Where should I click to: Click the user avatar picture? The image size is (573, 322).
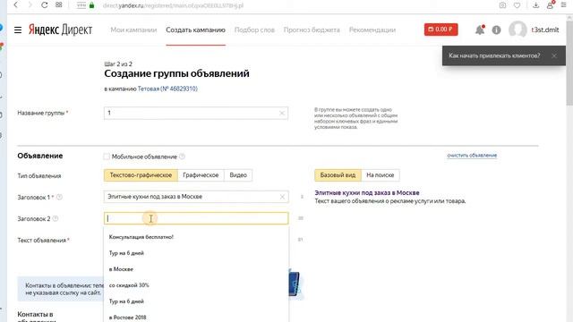[517, 30]
